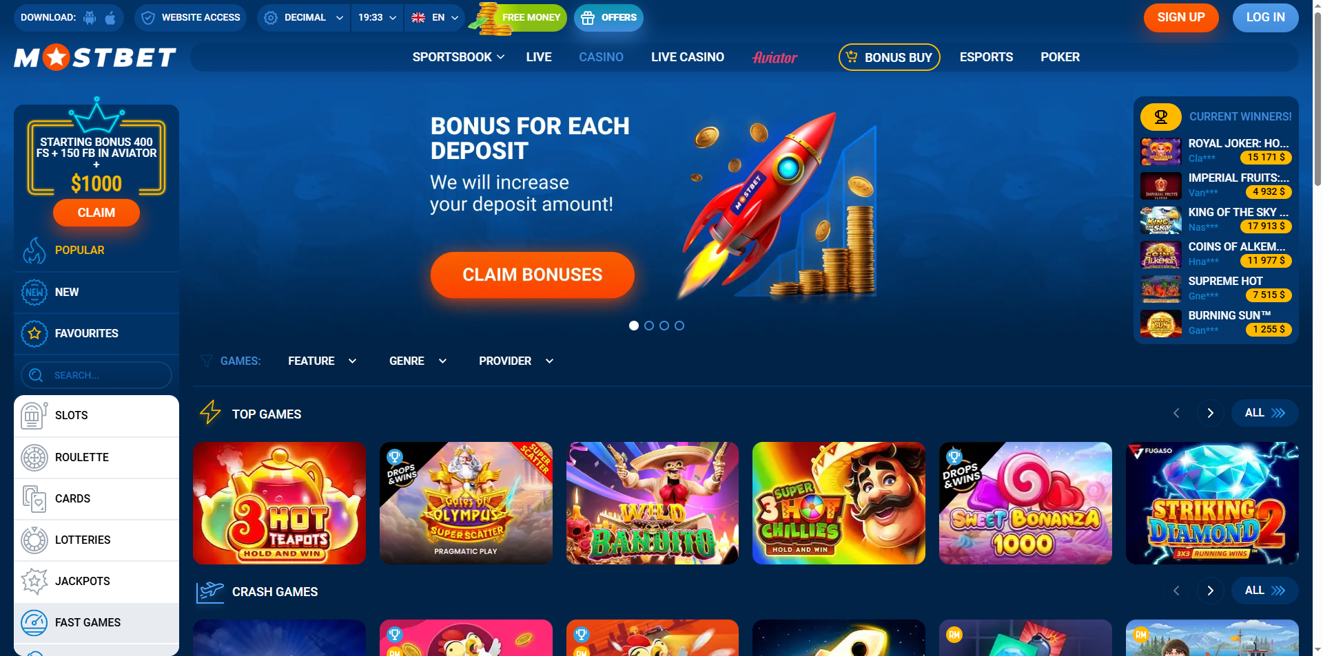
Task: Open the Decimal odds format dropdown
Action: click(x=303, y=18)
